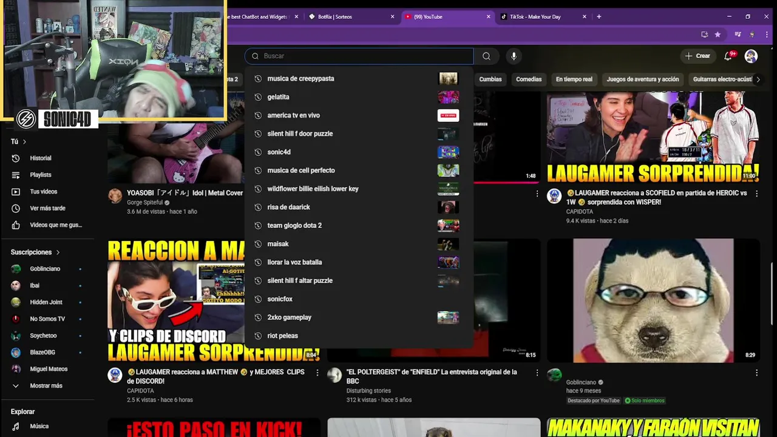
Task: Filter by 'En tiempo real' chip
Action: (x=574, y=79)
